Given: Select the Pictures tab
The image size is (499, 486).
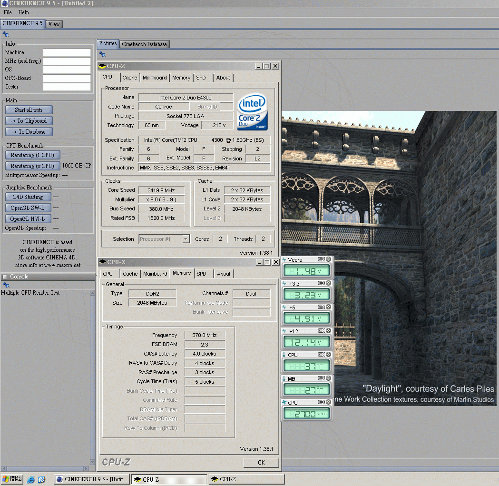Looking at the screenshot, I should pyautogui.click(x=108, y=44).
